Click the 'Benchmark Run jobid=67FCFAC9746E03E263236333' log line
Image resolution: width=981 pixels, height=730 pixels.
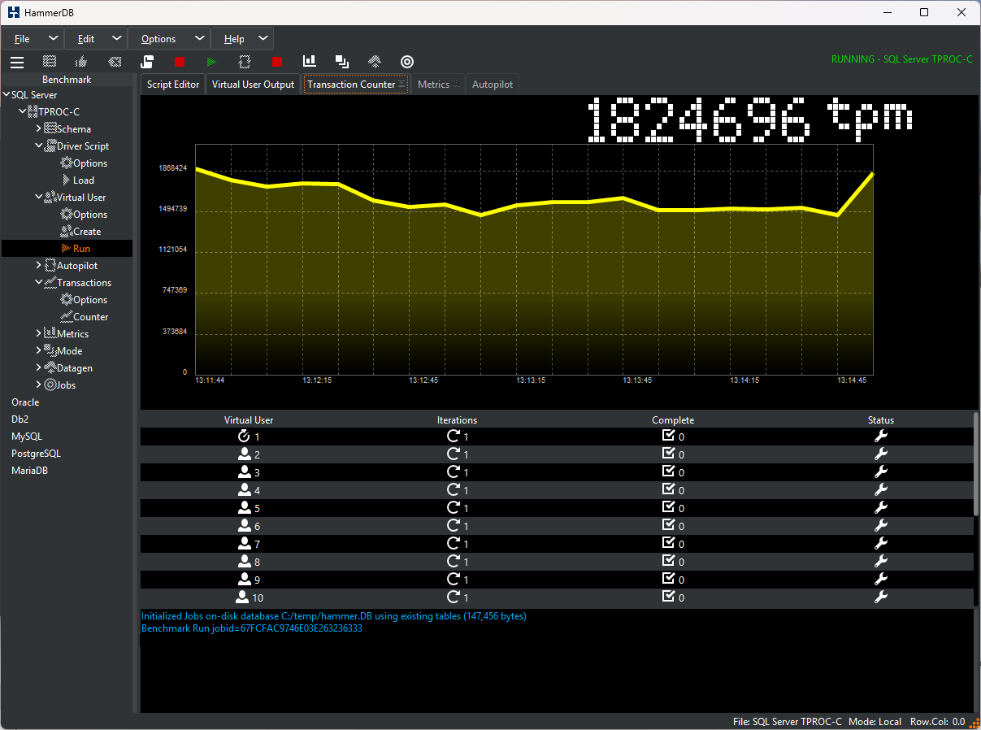click(252, 628)
